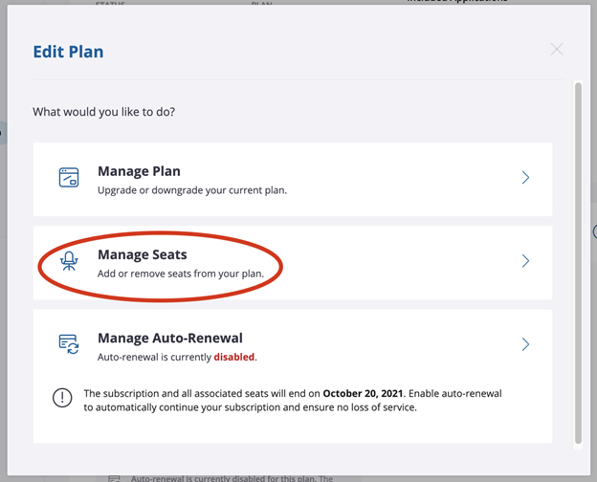This screenshot has width=597, height=482.
Task: Close the Edit Plan dialog
Action: (557, 49)
